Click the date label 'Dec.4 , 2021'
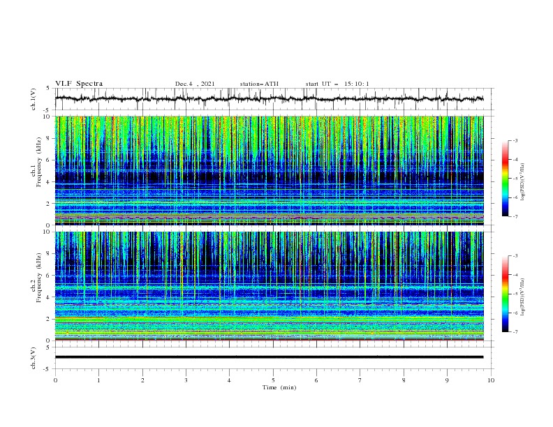 195,84
